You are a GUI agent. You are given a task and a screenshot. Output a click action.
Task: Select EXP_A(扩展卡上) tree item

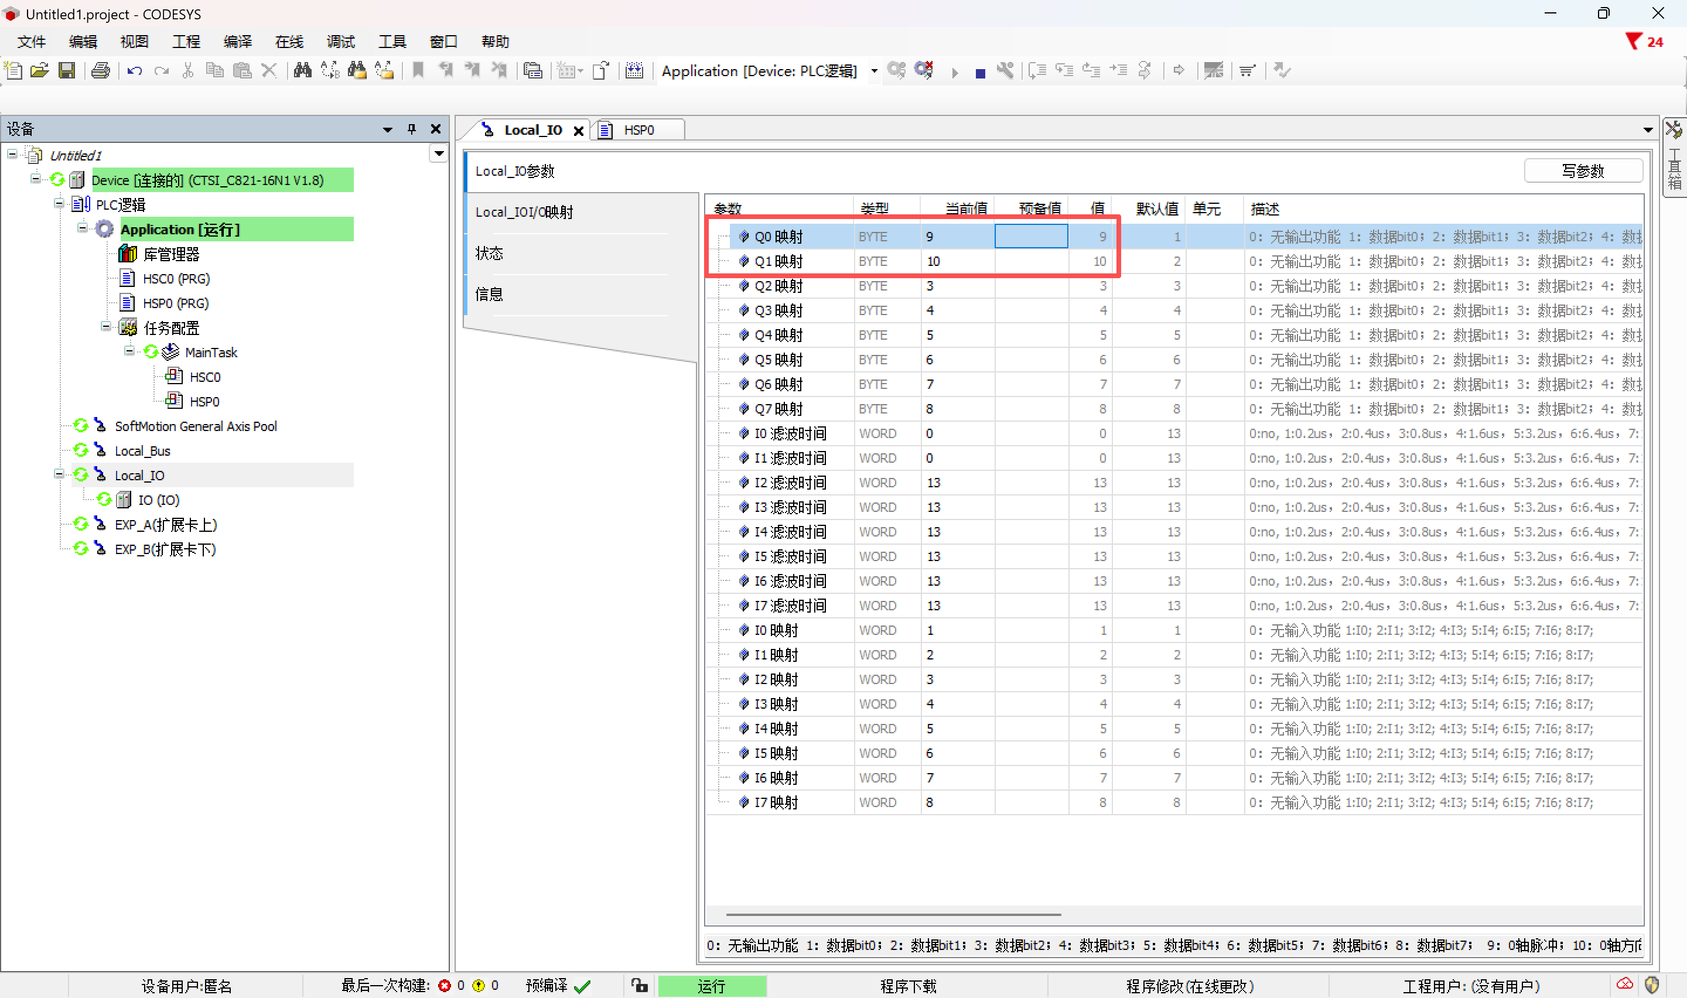[x=165, y=525]
